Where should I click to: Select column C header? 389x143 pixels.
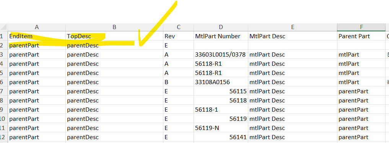[x=178, y=27]
